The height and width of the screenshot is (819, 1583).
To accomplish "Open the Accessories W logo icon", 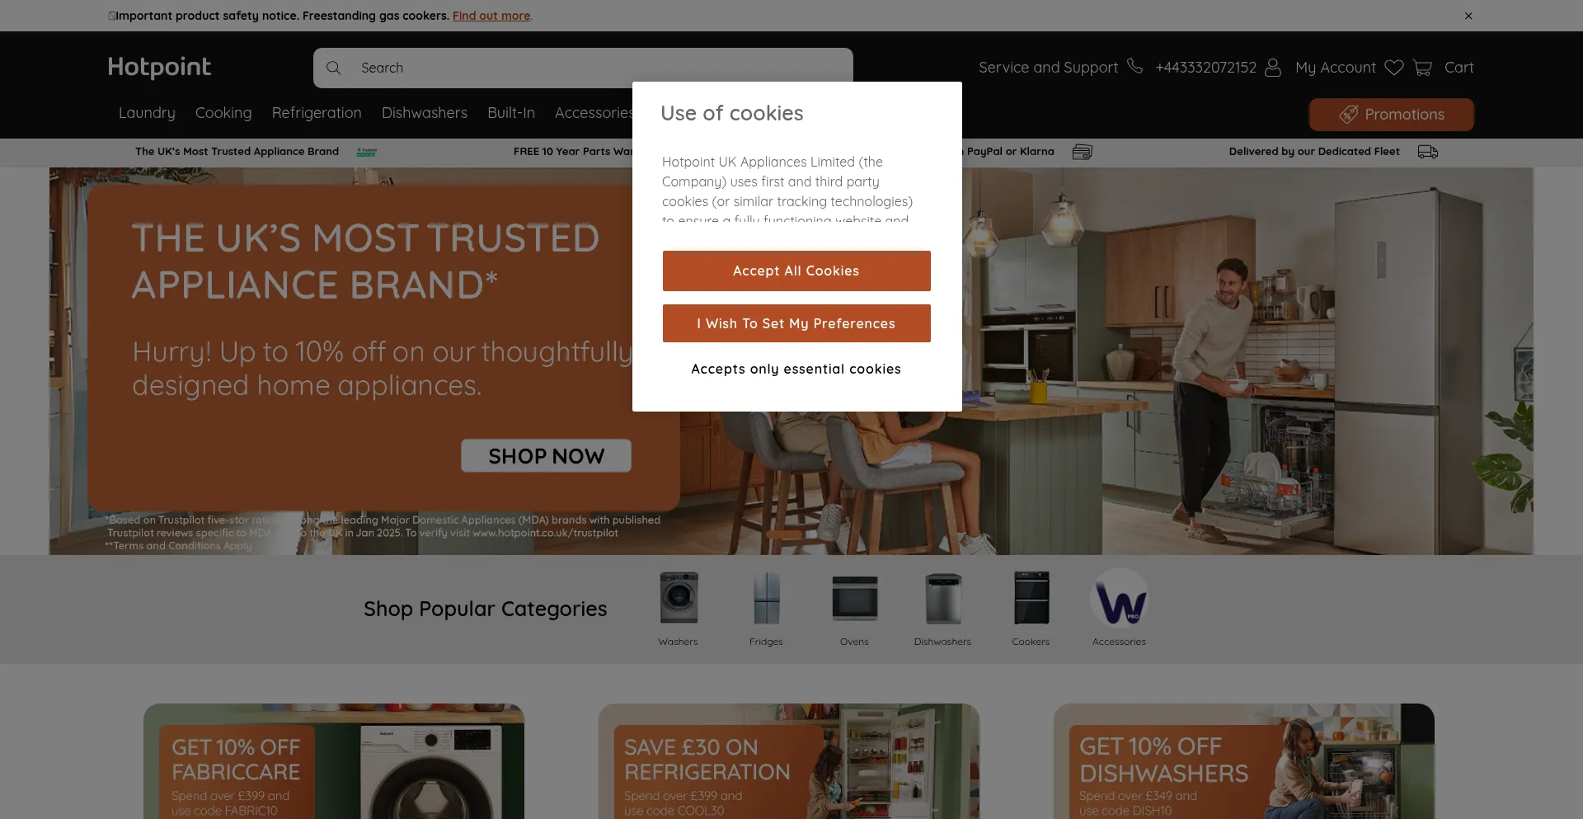I will click(x=1119, y=598).
